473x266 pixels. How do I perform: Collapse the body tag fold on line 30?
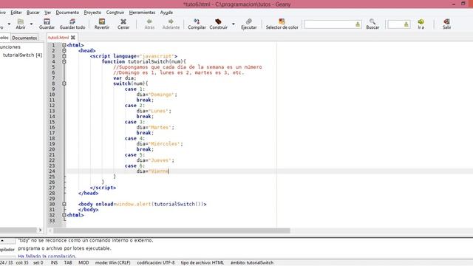[x=64, y=204]
